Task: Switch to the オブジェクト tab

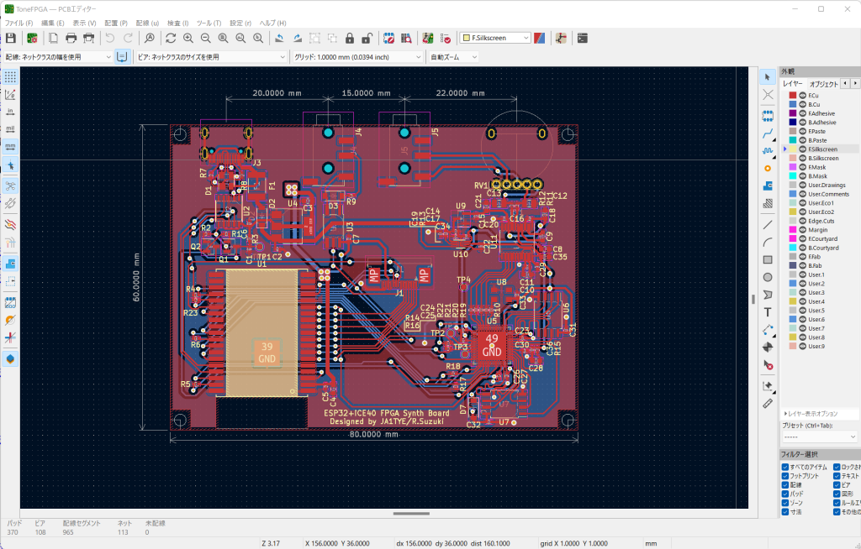Action: pyautogui.click(x=823, y=84)
